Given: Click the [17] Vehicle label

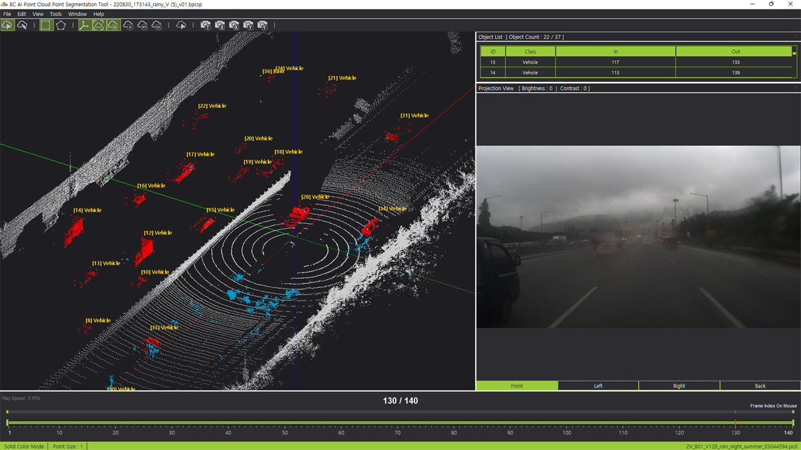Looking at the screenshot, I should (200, 155).
